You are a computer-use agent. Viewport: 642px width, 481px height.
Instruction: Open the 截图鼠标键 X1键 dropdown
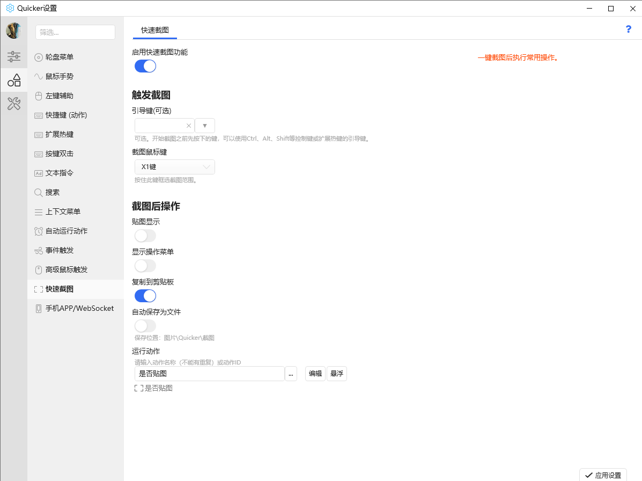[x=175, y=167]
